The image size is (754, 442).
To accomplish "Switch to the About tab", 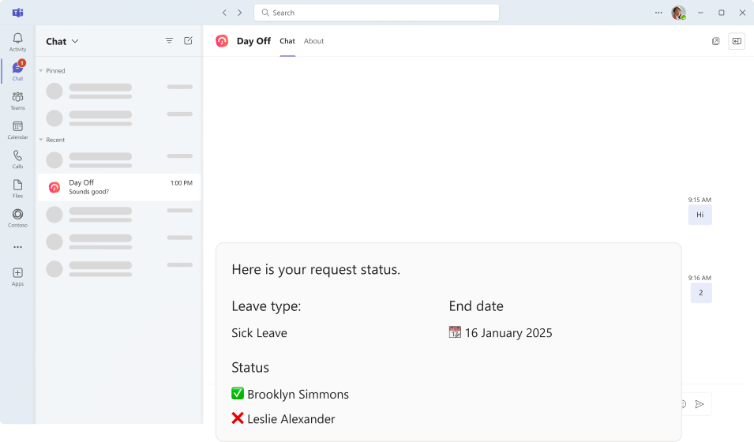I will tap(313, 41).
